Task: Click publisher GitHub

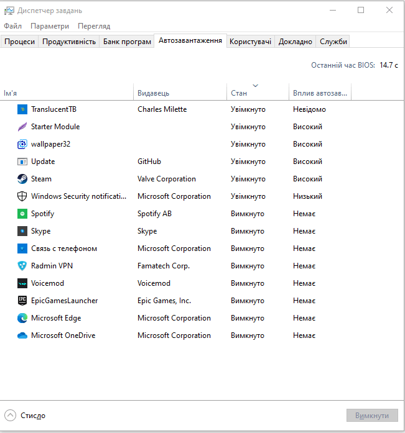Action: pos(149,162)
